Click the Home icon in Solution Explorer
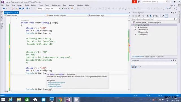 pyautogui.click(x=139, y=16)
